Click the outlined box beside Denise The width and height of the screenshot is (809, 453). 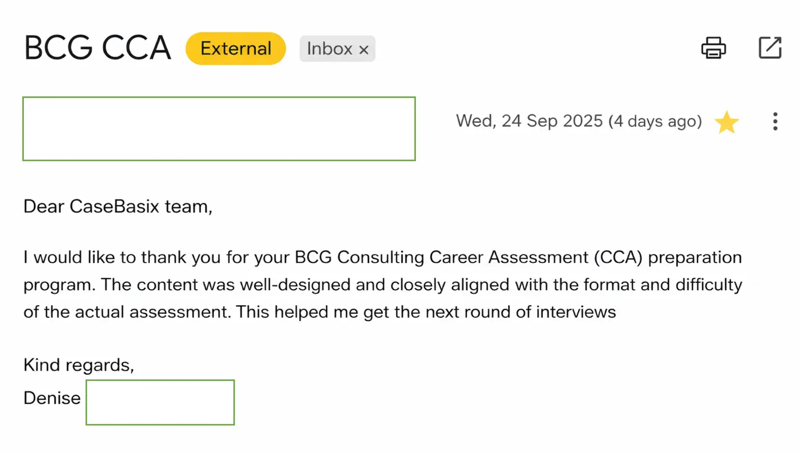coord(160,402)
